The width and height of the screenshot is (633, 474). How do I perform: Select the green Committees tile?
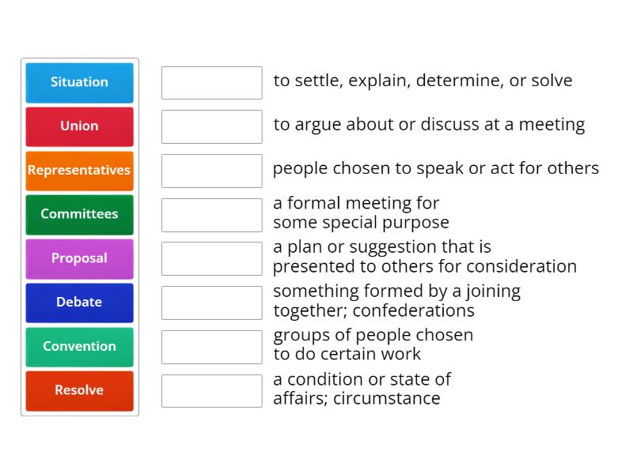79,214
